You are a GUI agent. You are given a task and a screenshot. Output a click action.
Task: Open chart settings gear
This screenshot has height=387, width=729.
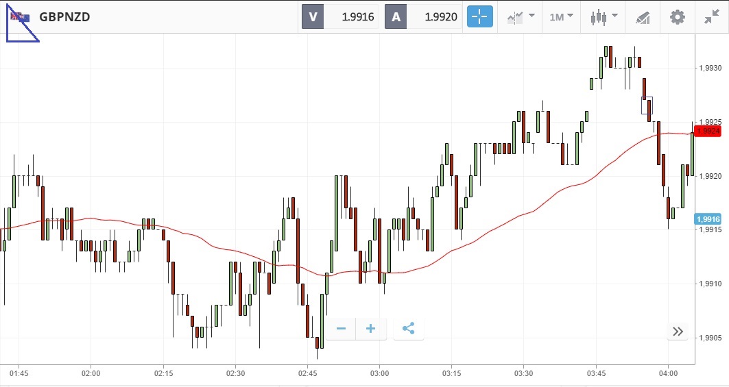point(678,17)
